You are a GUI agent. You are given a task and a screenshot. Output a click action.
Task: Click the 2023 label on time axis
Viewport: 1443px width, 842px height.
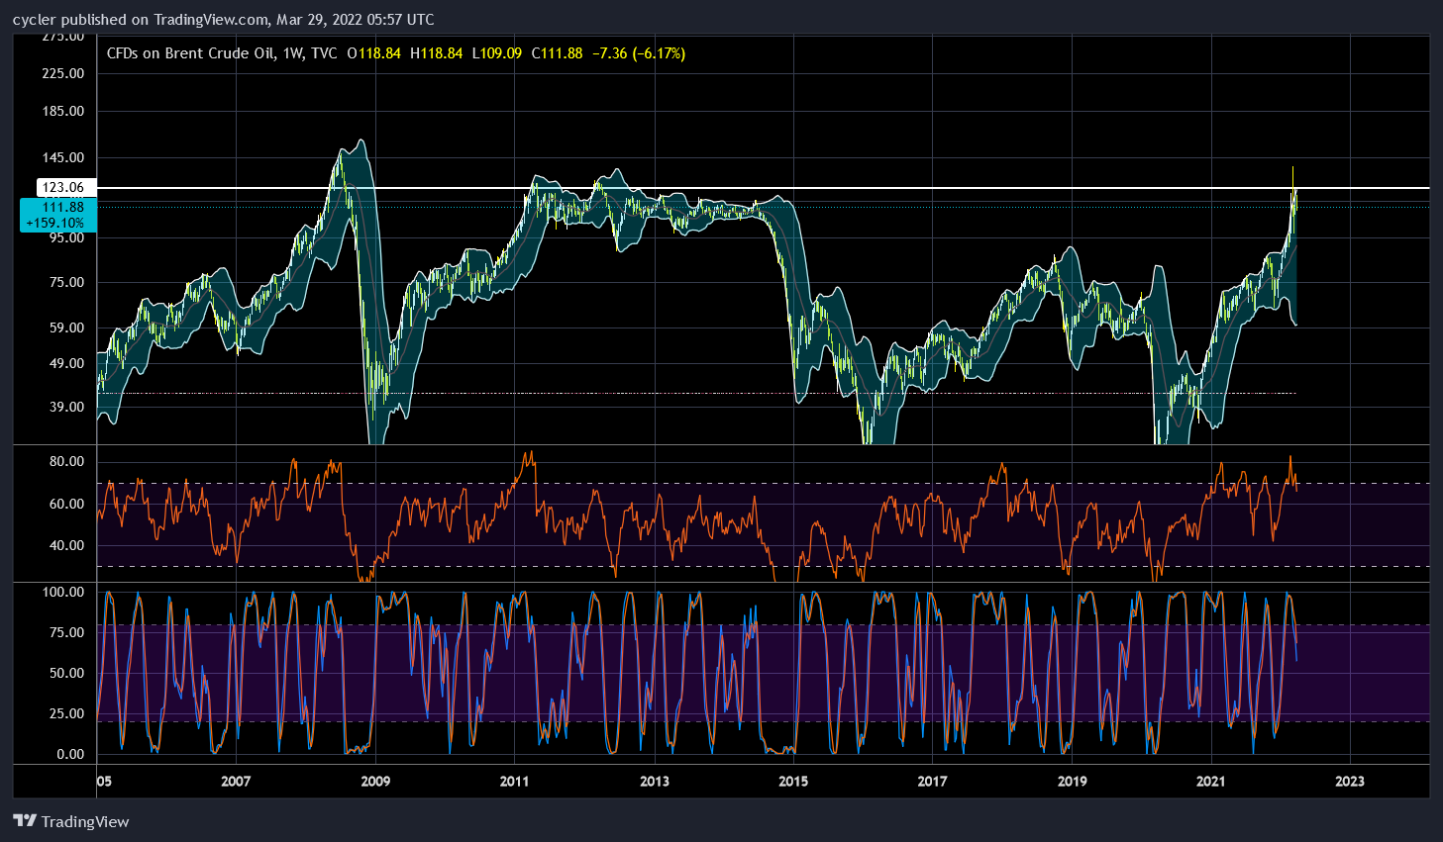(1350, 781)
